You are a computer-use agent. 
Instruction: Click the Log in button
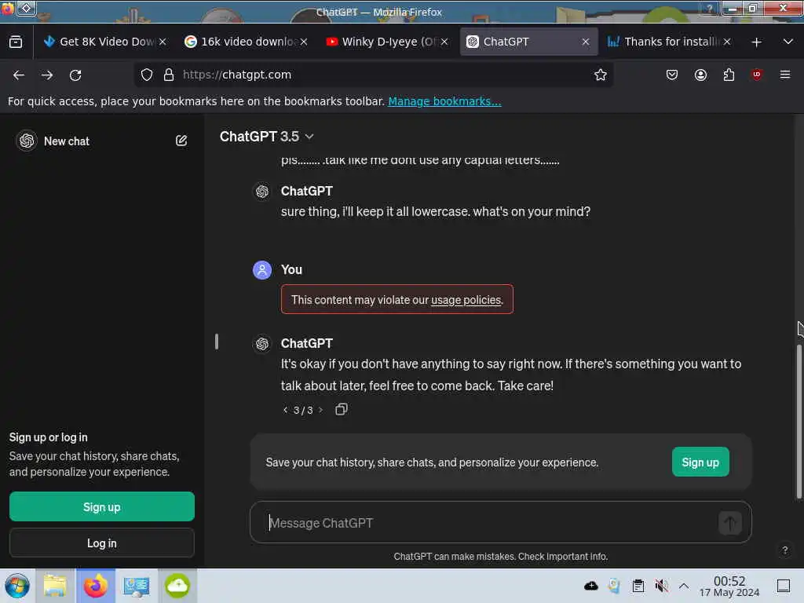point(102,543)
